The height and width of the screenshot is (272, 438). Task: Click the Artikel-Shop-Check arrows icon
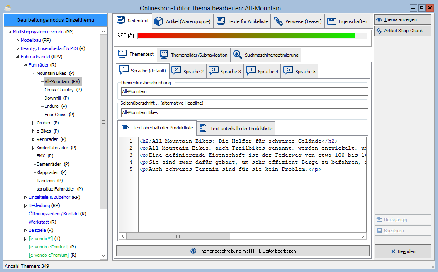pos(379,31)
